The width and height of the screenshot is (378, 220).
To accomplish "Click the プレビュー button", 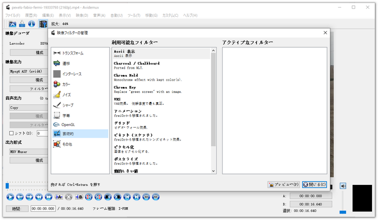I will [283, 184].
